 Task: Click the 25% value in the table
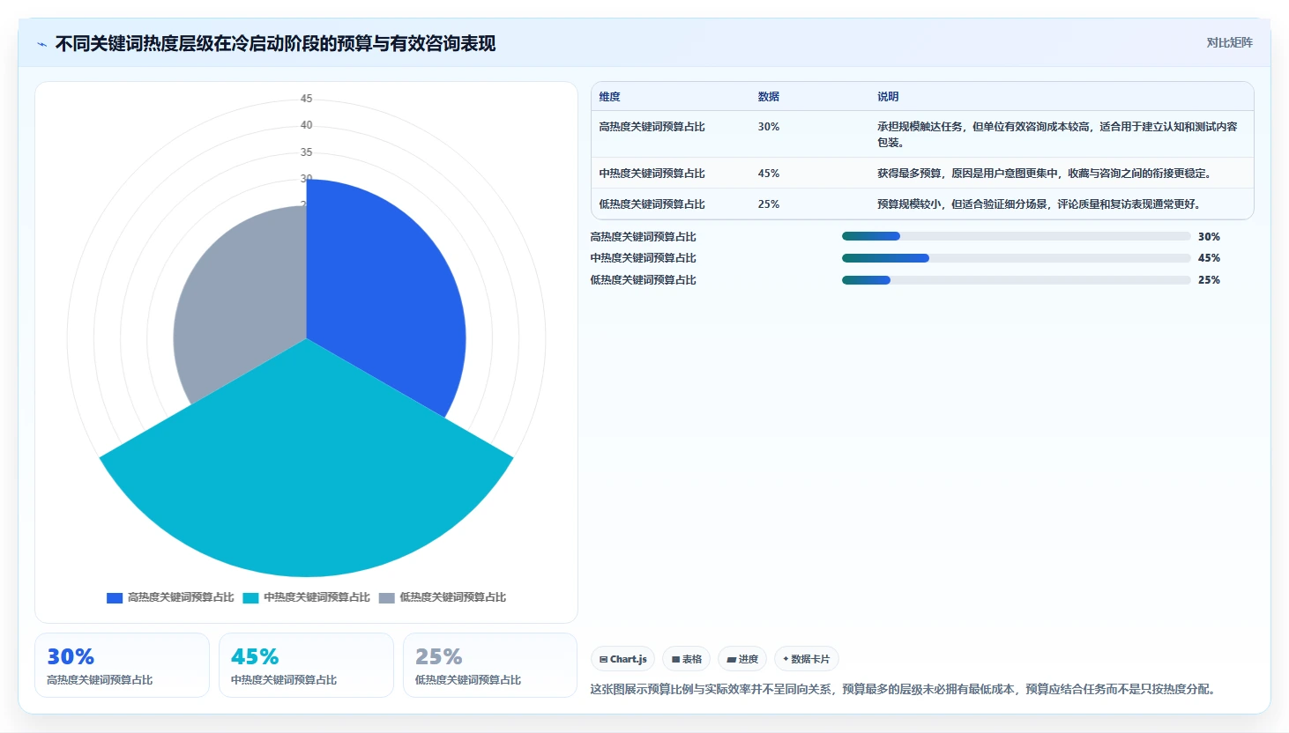pos(769,204)
